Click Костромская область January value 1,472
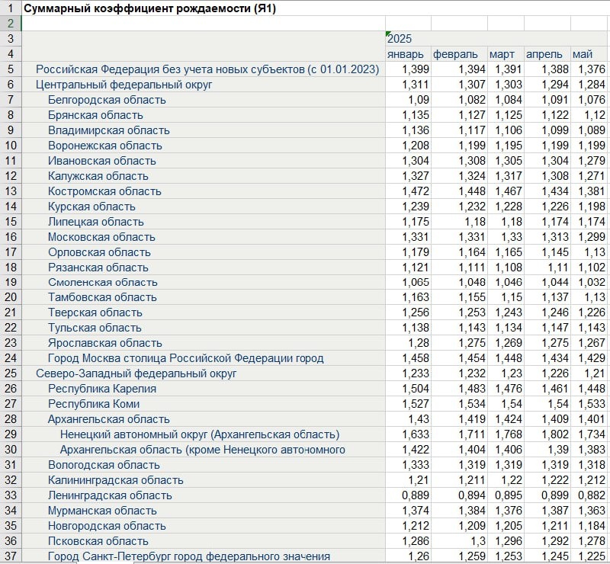This screenshot has height=564, width=610. (x=408, y=191)
